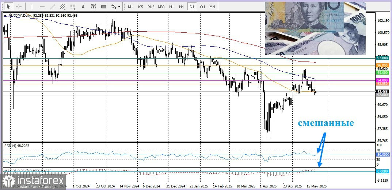Click the magenta 94.000 level label

tap(382, 80)
